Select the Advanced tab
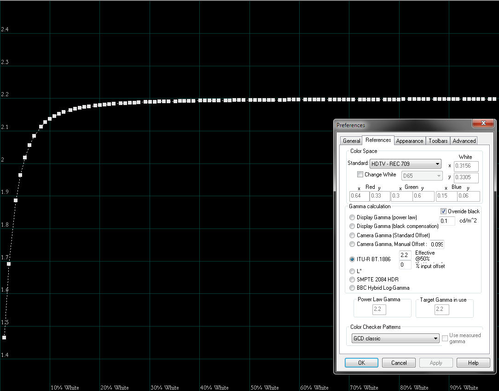The width and height of the screenshot is (499, 391). (464, 141)
